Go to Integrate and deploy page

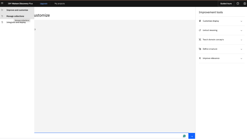point(16,22)
